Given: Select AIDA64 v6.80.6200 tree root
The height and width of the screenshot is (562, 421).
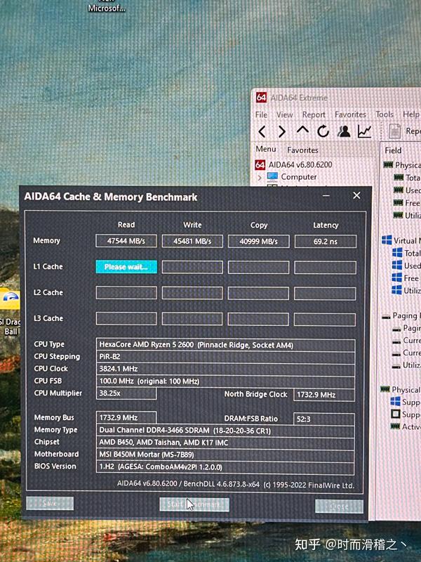Looking at the screenshot, I should [x=300, y=164].
